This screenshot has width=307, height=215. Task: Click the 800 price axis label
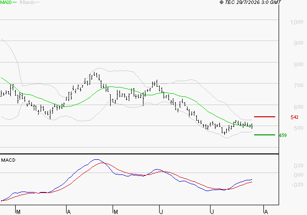299,64
